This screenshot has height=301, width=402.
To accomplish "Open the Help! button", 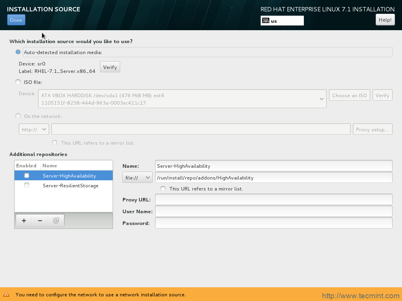I will click(385, 20).
